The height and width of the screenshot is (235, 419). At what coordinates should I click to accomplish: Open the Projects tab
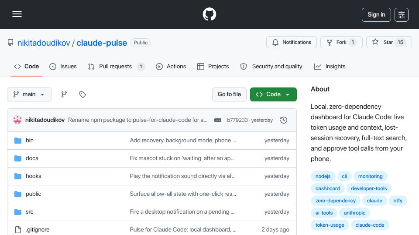[213, 66]
